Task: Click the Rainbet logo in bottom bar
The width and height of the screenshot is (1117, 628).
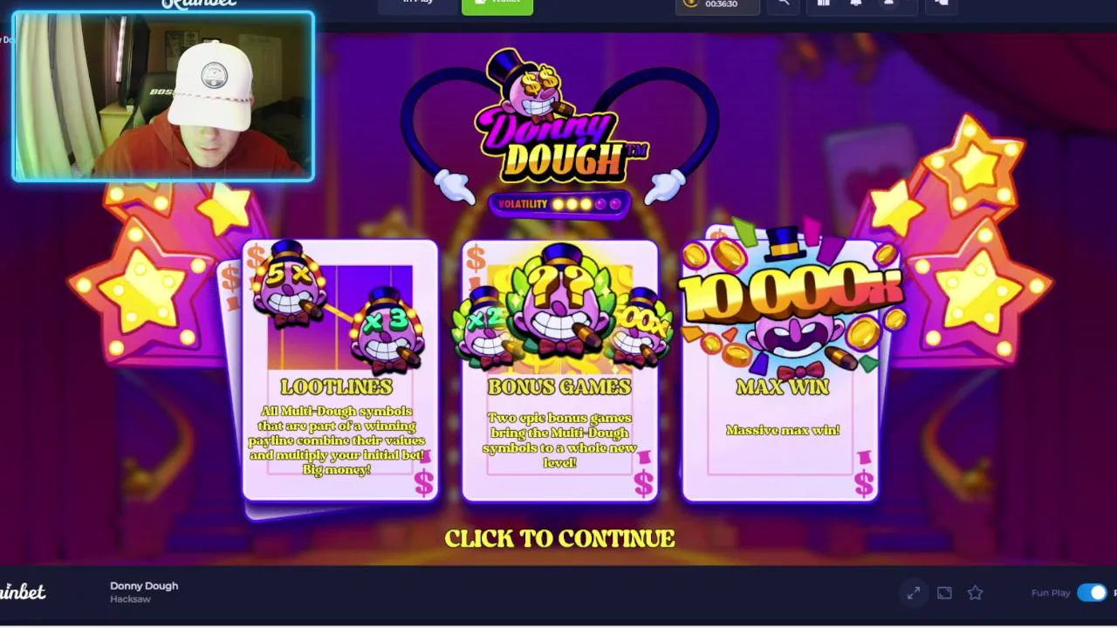Action: [x=23, y=592]
